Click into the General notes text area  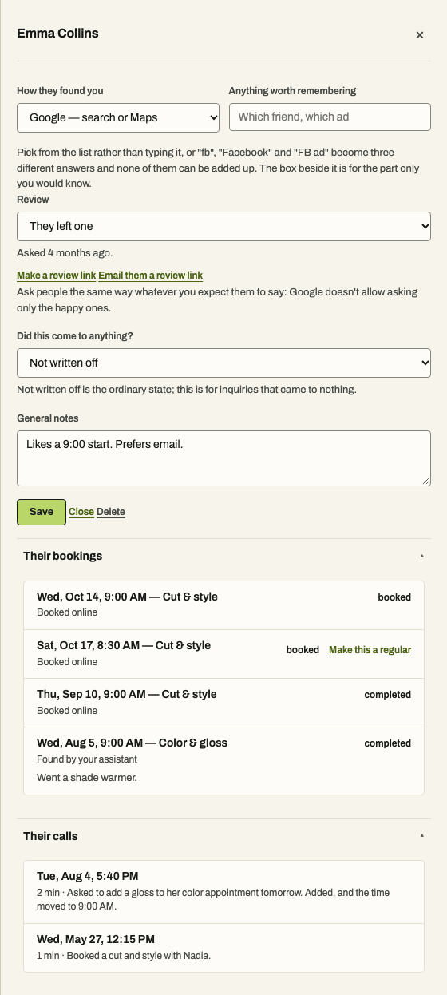[x=223, y=458]
